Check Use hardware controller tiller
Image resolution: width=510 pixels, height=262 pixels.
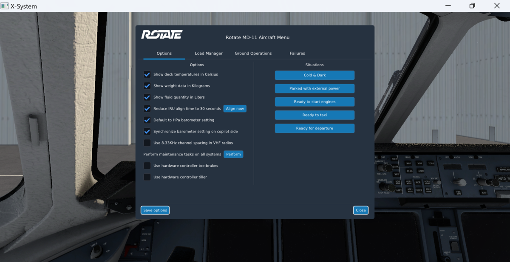147,177
